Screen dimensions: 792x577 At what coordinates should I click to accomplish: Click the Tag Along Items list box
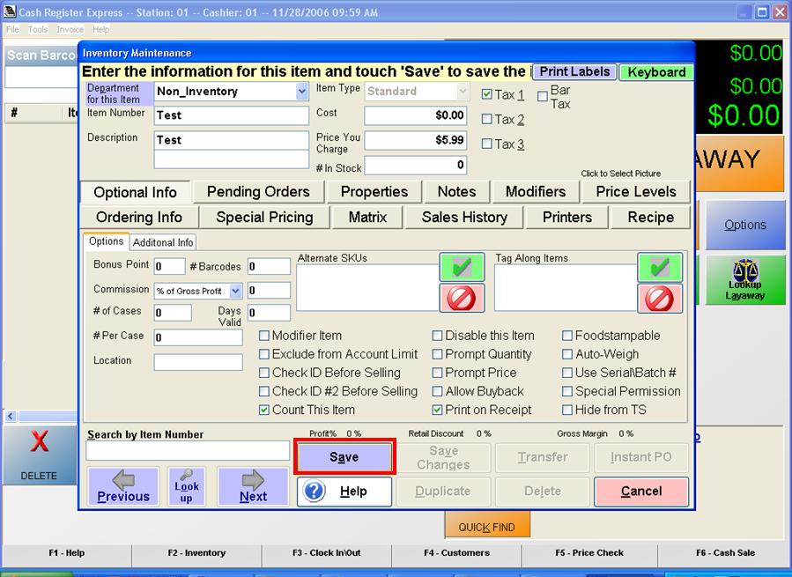(x=566, y=287)
